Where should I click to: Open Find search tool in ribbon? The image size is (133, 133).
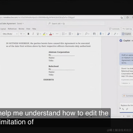tap(86, 34)
